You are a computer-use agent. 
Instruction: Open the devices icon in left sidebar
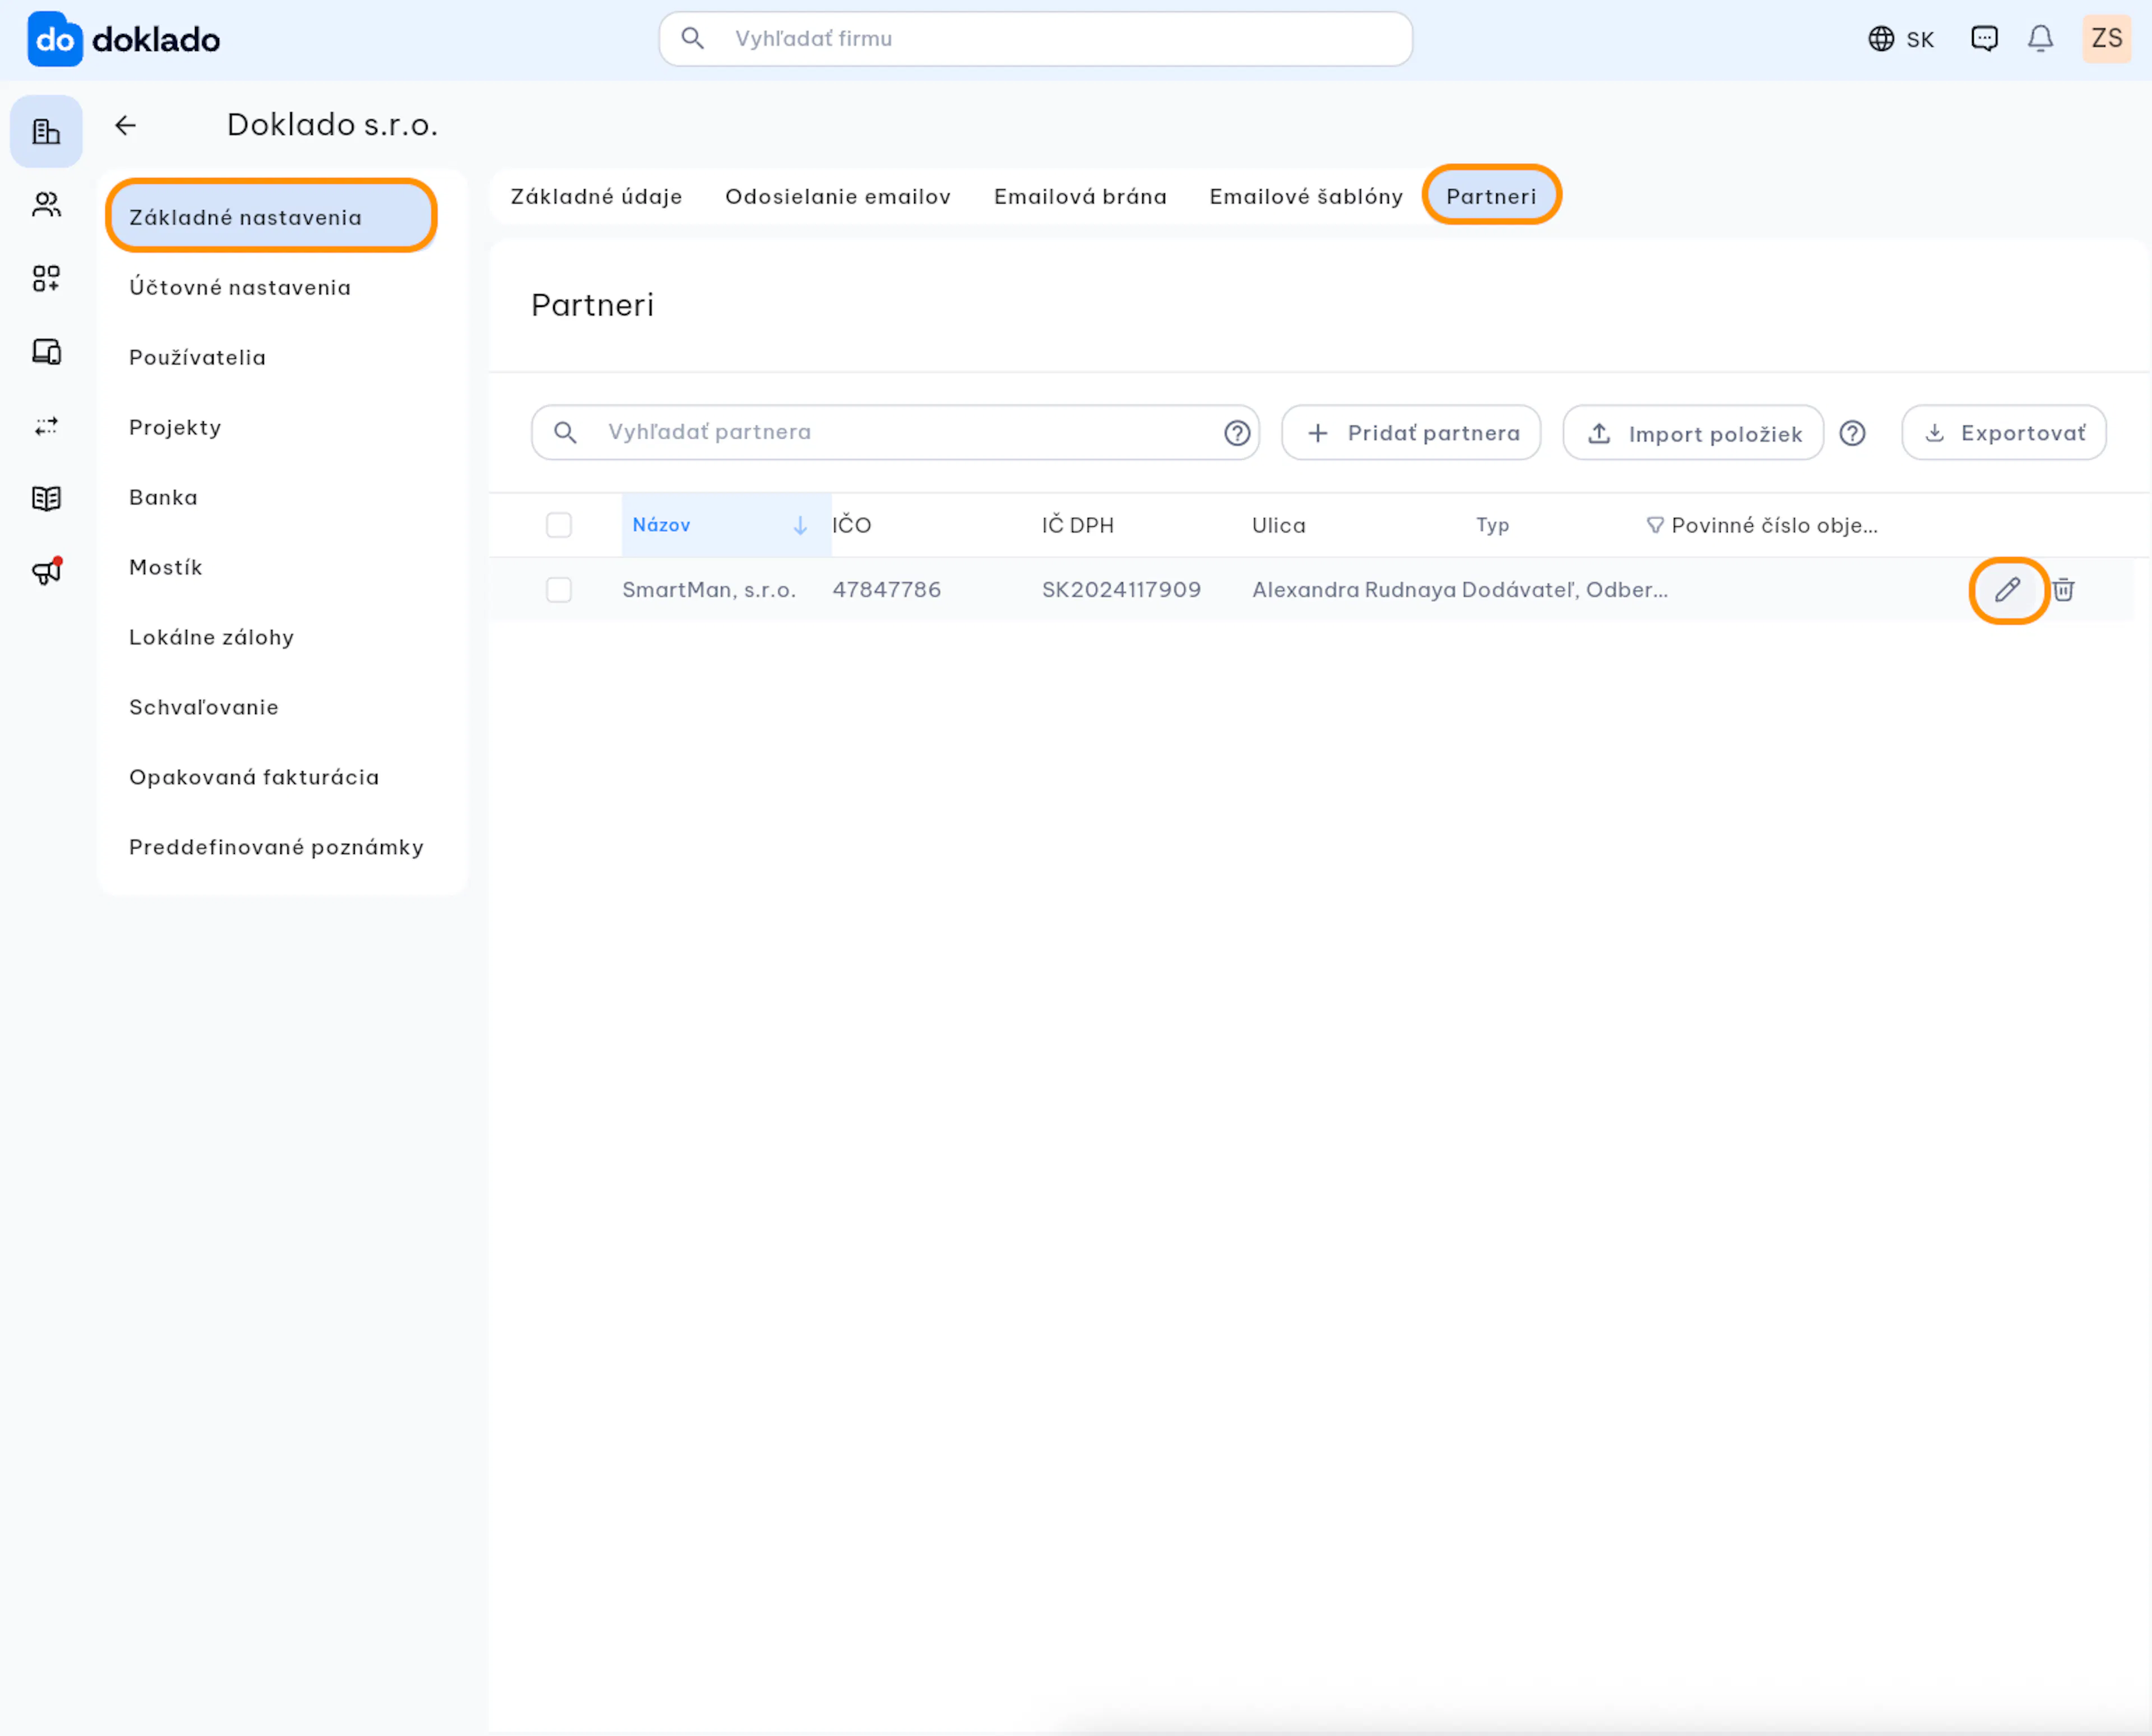click(x=46, y=352)
